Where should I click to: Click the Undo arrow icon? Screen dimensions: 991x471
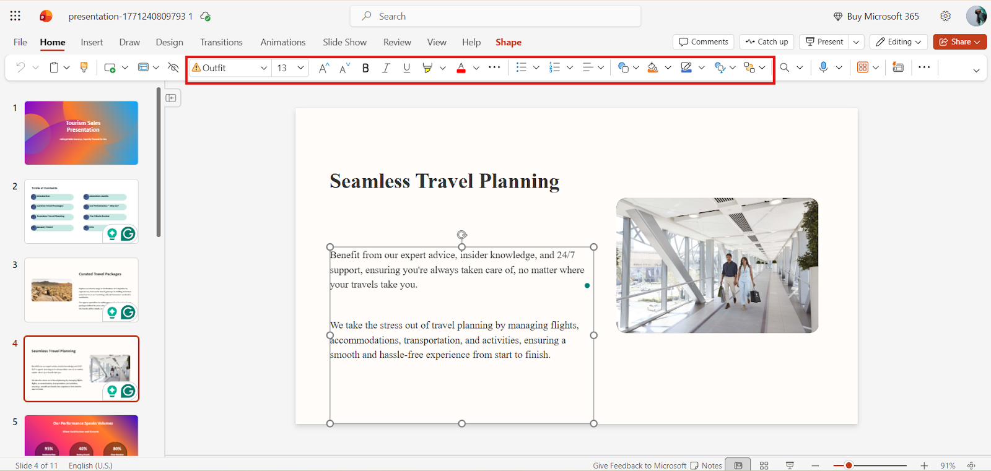[20, 67]
